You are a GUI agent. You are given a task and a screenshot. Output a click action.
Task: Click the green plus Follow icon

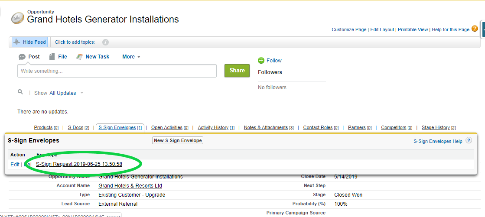261,61
